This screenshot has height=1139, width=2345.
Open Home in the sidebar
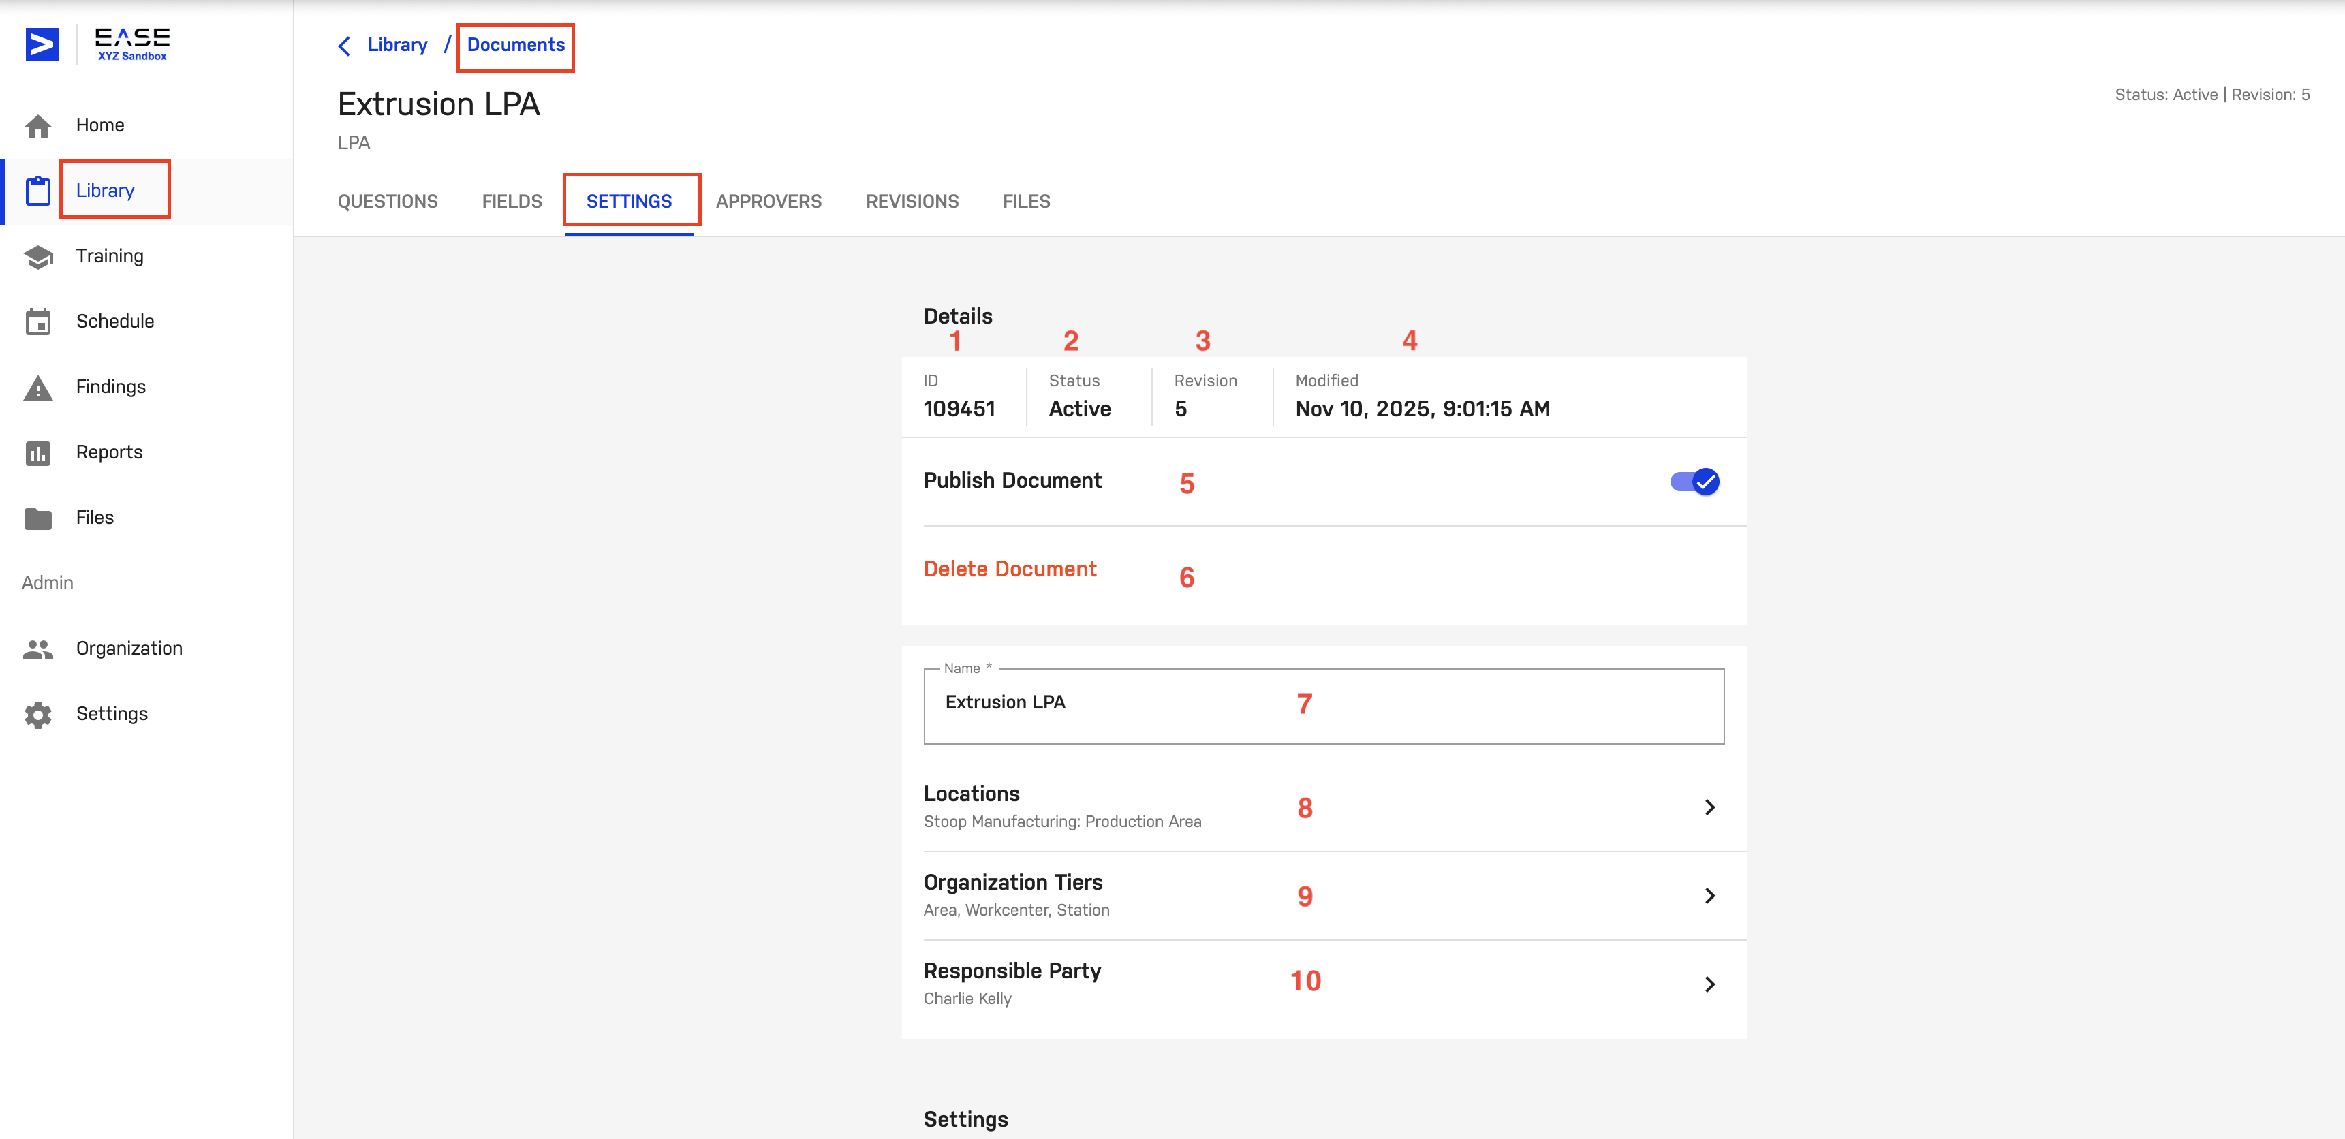(x=100, y=125)
